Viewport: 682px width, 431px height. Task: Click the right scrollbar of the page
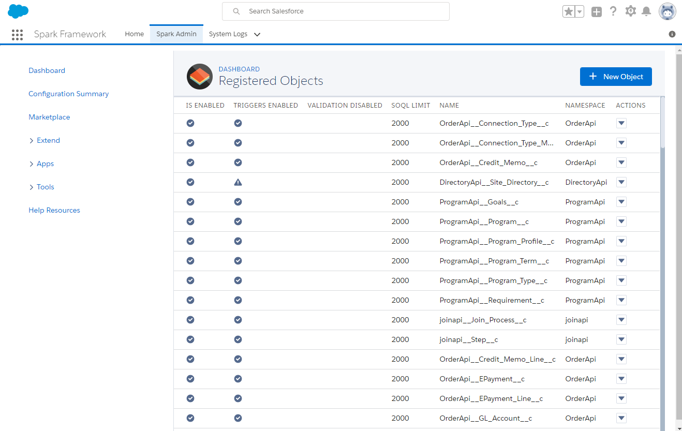coord(678,207)
